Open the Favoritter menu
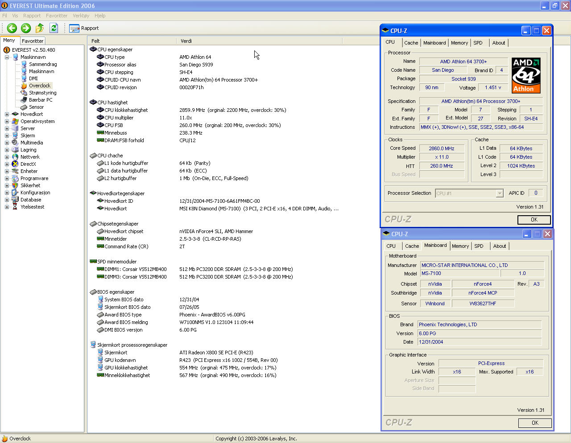This screenshot has height=443, width=571. point(57,16)
